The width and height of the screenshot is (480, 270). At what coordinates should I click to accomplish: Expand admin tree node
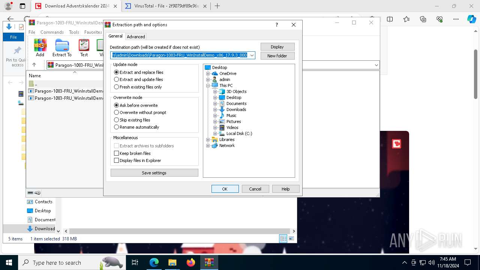click(x=208, y=79)
